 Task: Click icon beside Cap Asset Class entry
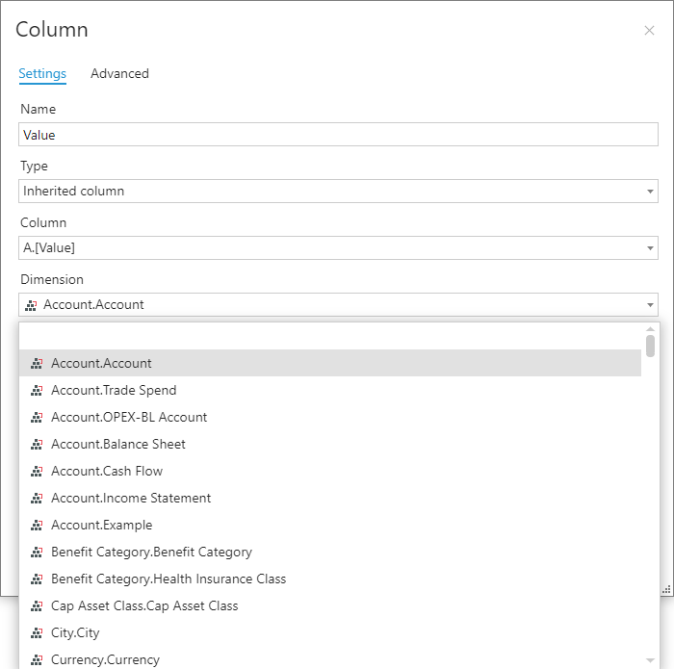point(37,606)
